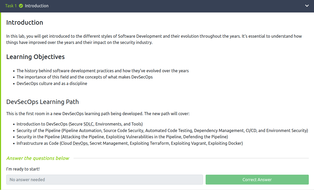This screenshot has height=190, width=314.
Task: Open the SDLC term definition
Action: [88, 124]
